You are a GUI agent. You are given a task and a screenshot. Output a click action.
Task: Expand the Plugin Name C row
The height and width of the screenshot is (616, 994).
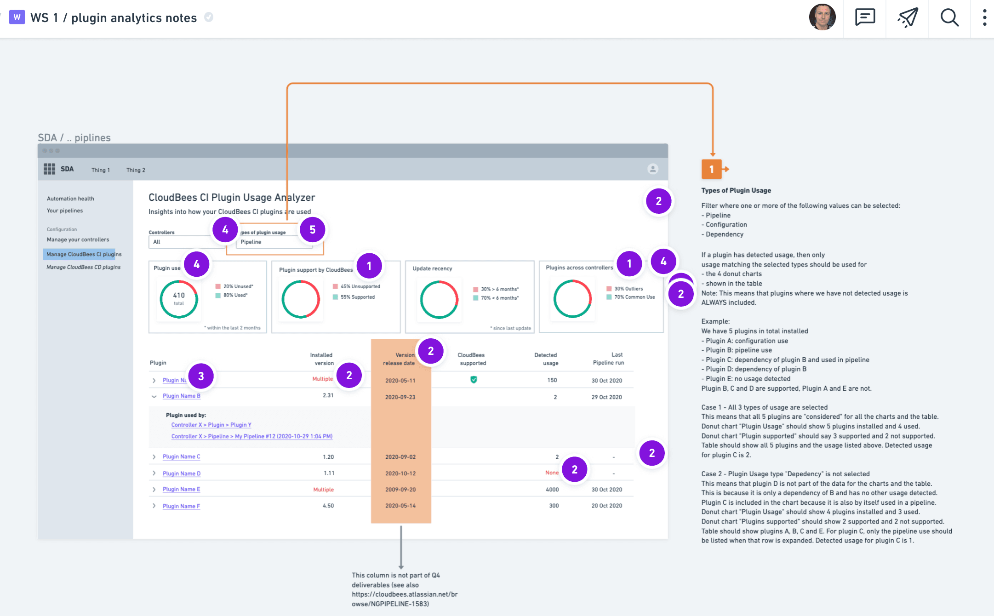[154, 457]
